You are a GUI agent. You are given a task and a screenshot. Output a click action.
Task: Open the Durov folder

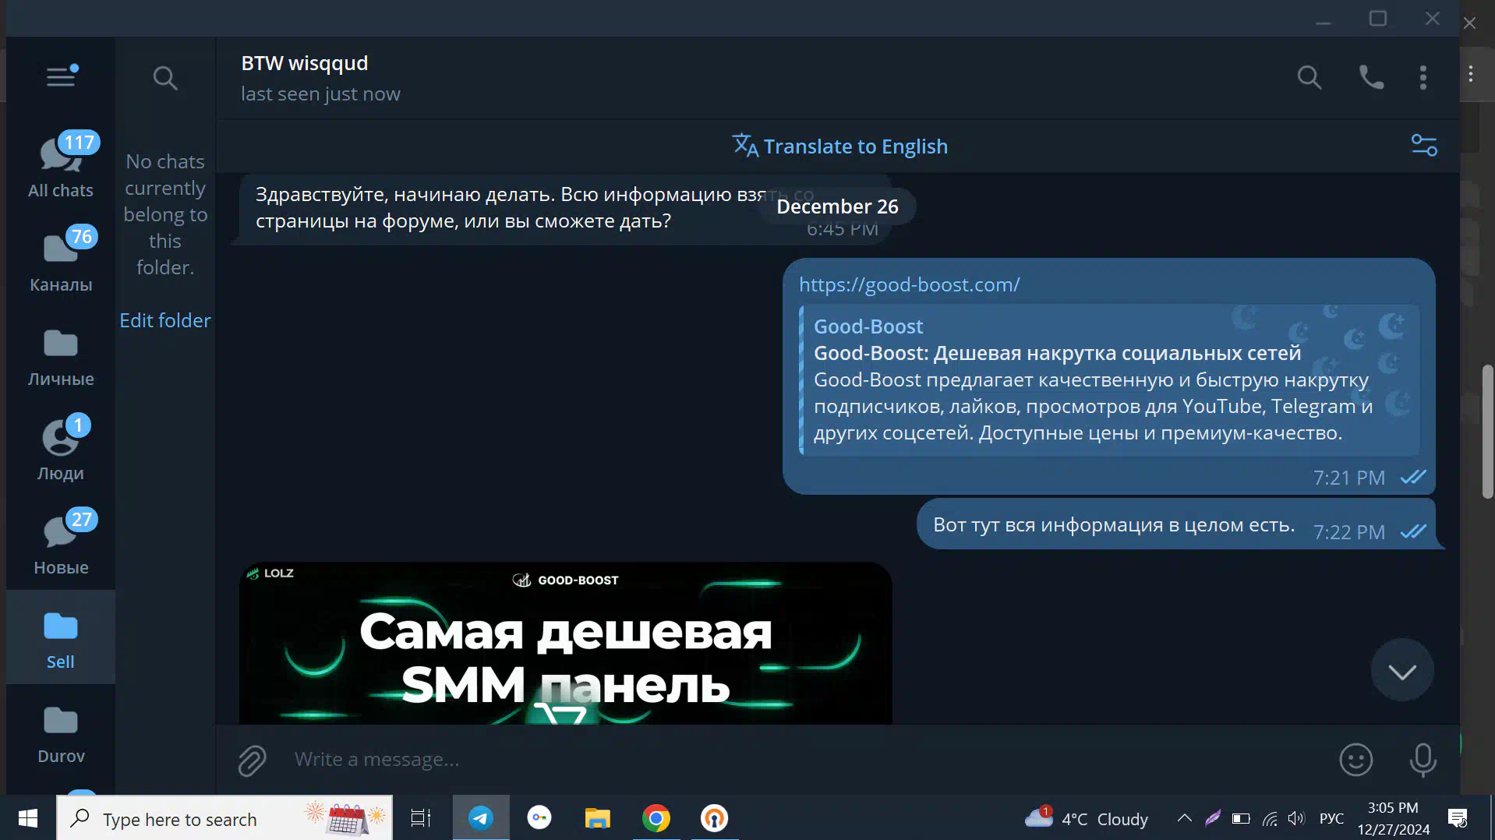click(61, 731)
